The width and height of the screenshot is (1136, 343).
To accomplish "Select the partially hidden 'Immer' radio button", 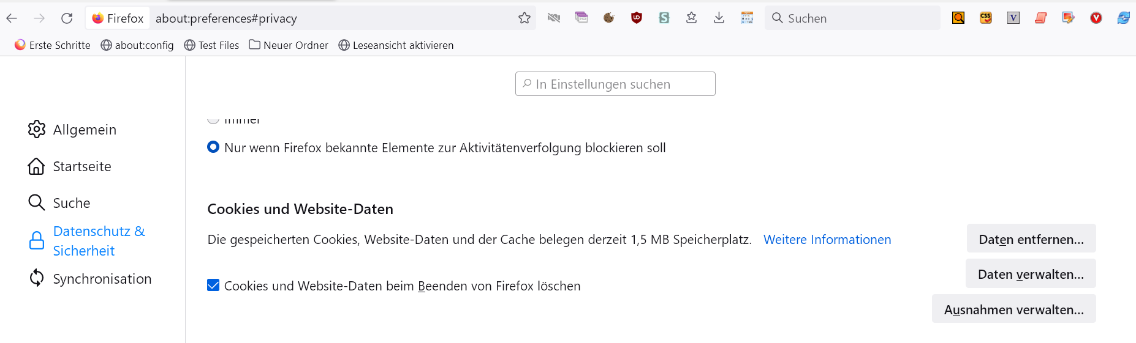I will pyautogui.click(x=213, y=120).
